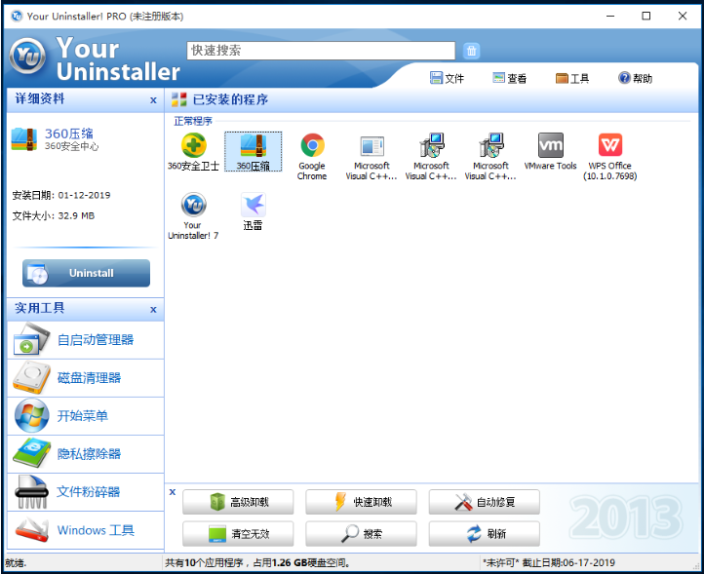This screenshot has height=574, width=704.
Task: Click the 正常程序 group label
Action: pos(193,121)
